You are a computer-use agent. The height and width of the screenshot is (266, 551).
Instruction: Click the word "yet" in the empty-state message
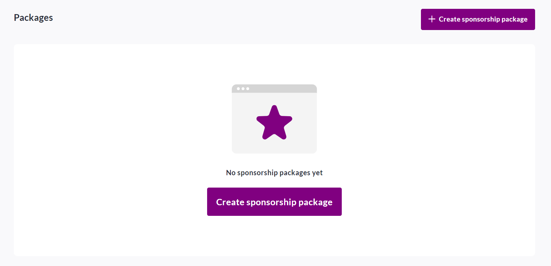317,173
